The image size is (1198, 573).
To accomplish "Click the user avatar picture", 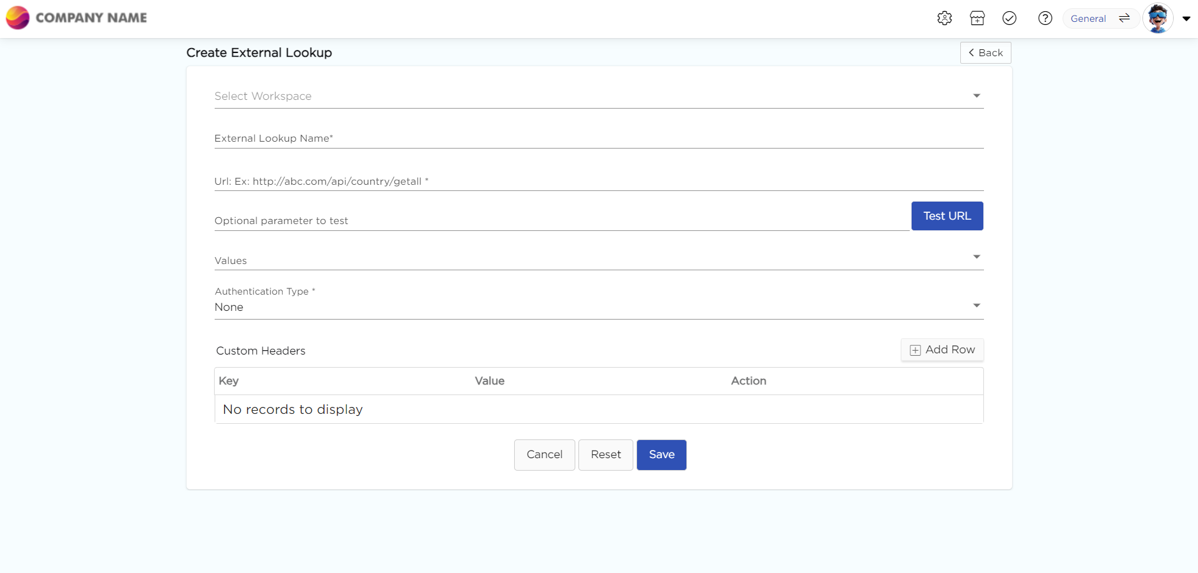I will 1157,18.
